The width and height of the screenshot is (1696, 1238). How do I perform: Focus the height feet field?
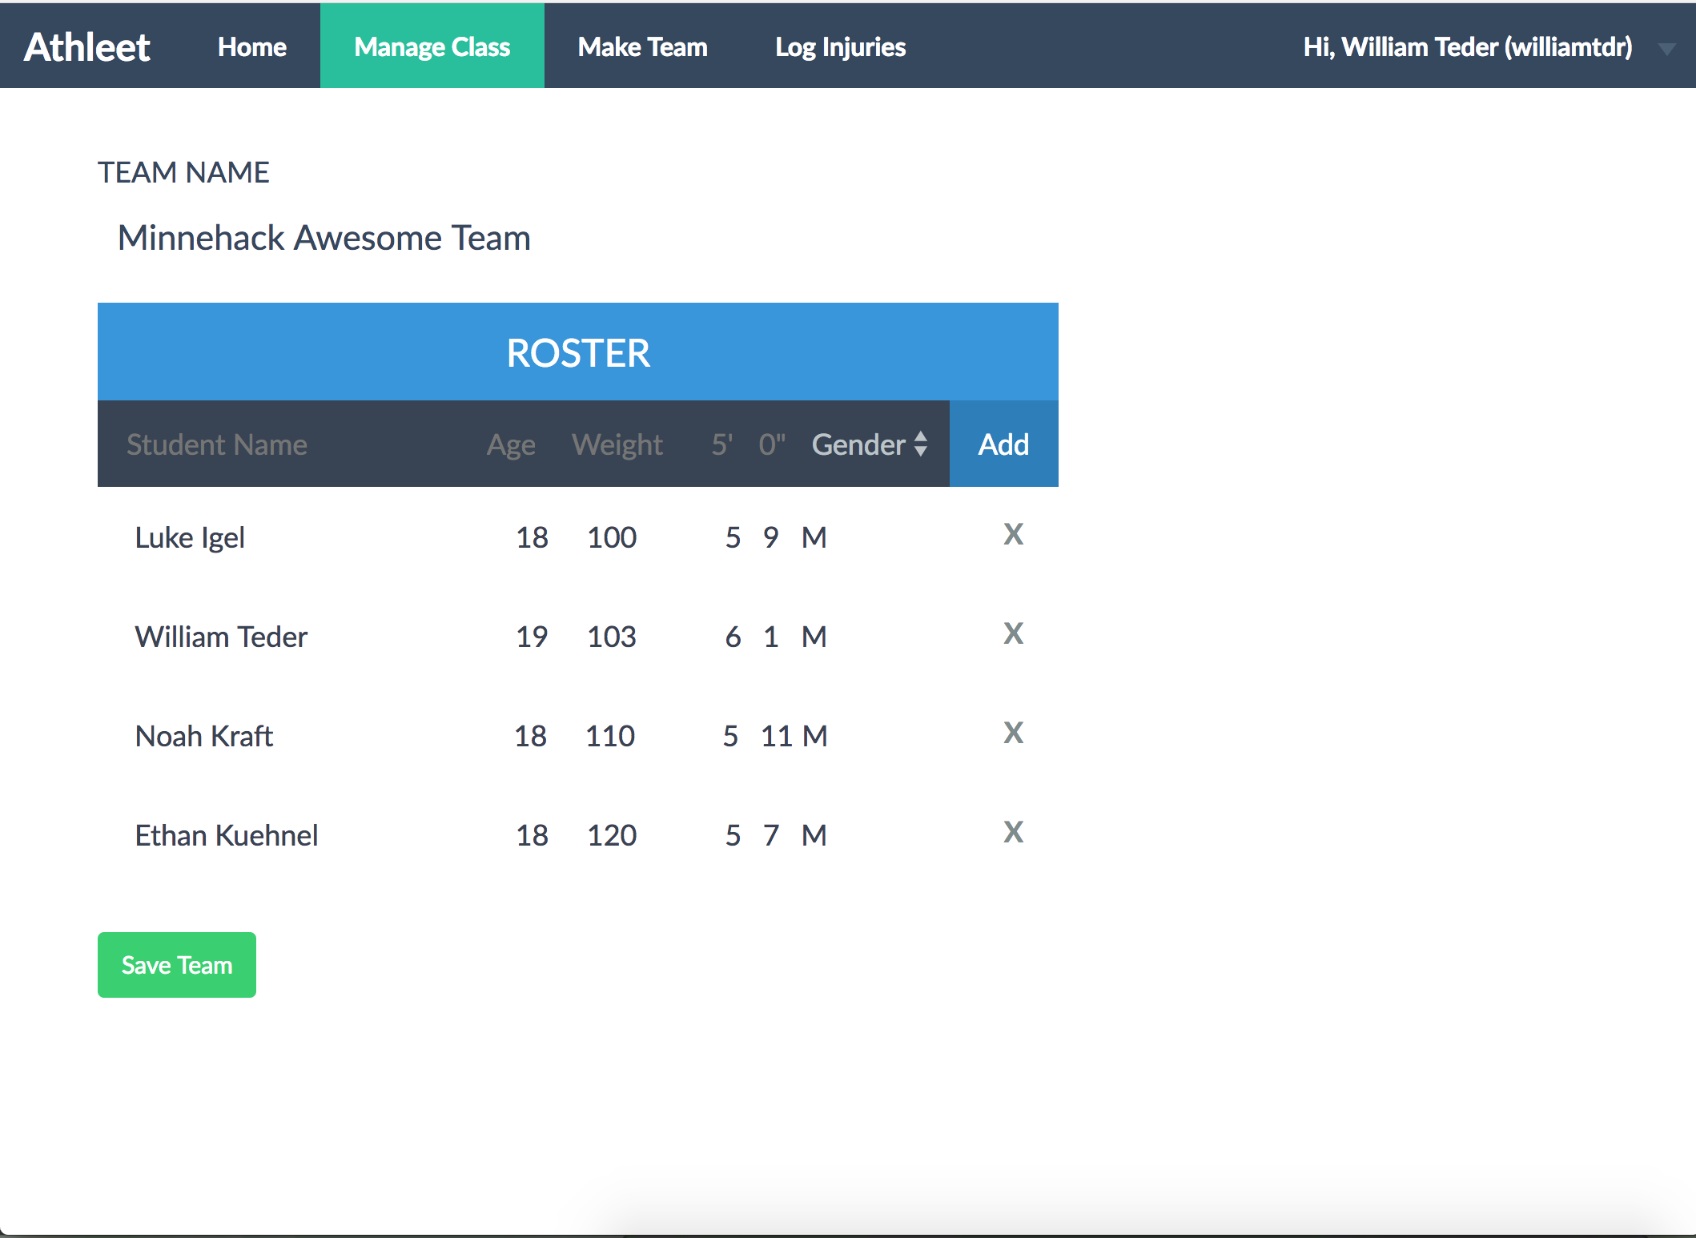coord(721,444)
